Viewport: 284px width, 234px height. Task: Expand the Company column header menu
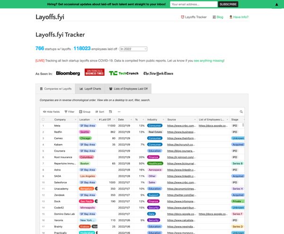click(x=76, y=120)
